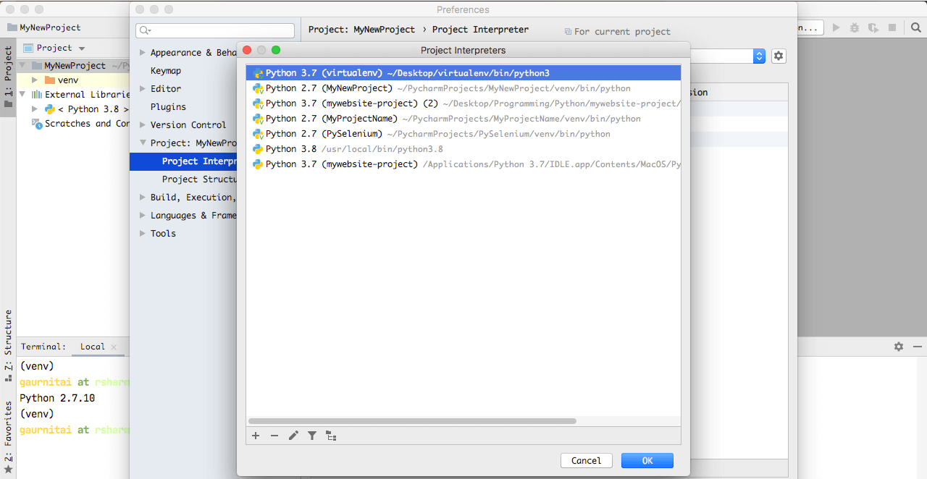Viewport: 927px width, 479px height.
Task: Click the horizontal scrollbar in interpreter list
Action: point(412,420)
